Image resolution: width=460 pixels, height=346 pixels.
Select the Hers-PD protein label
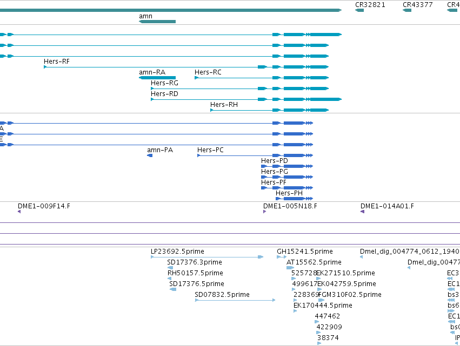coord(275,160)
